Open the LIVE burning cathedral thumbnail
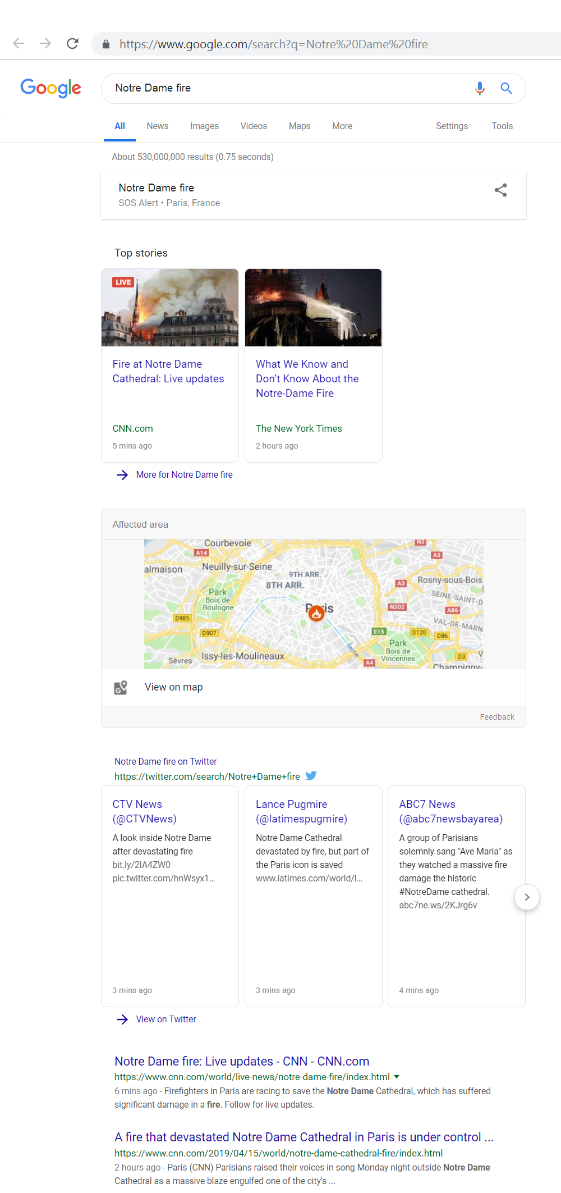Screen dimensions: 561x1193 170,308
